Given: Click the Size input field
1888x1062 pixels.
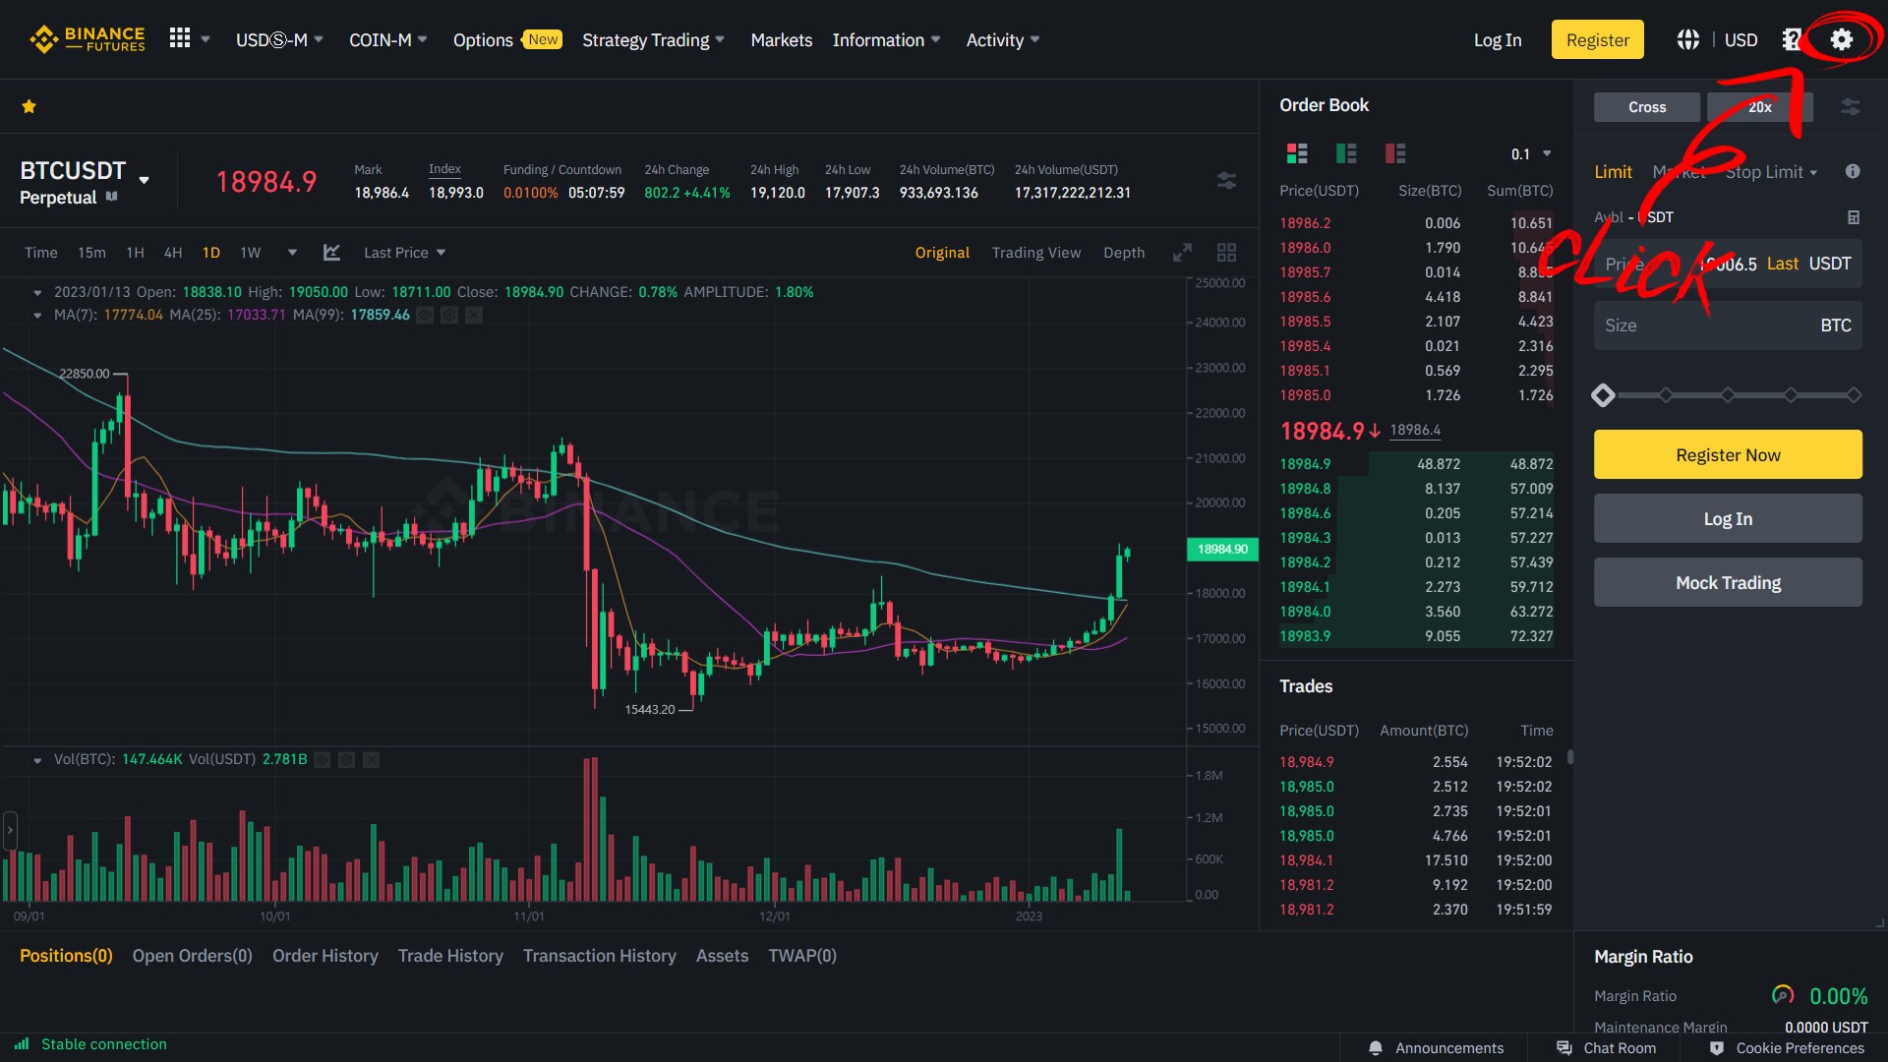Looking at the screenshot, I should pyautogui.click(x=1728, y=325).
